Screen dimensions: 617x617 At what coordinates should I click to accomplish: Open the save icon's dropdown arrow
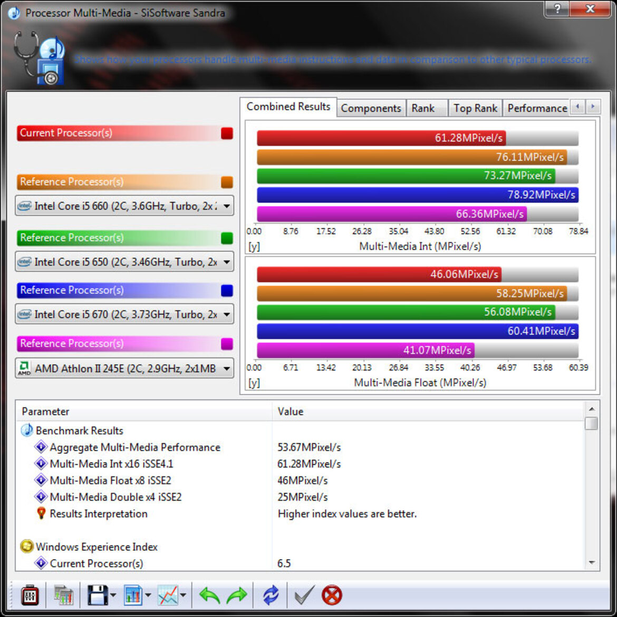tap(113, 595)
